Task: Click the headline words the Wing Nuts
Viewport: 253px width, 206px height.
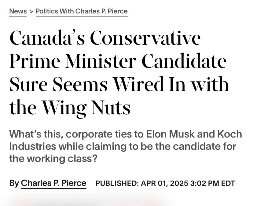Action: pyautogui.click(x=70, y=107)
